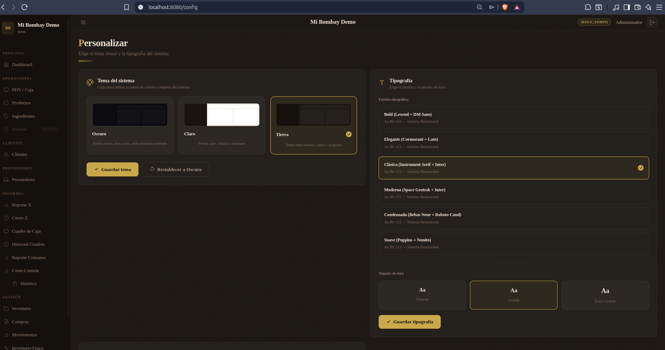The image size is (665, 350).
Task: Open Brave Shields lion icon
Action: pos(505,7)
